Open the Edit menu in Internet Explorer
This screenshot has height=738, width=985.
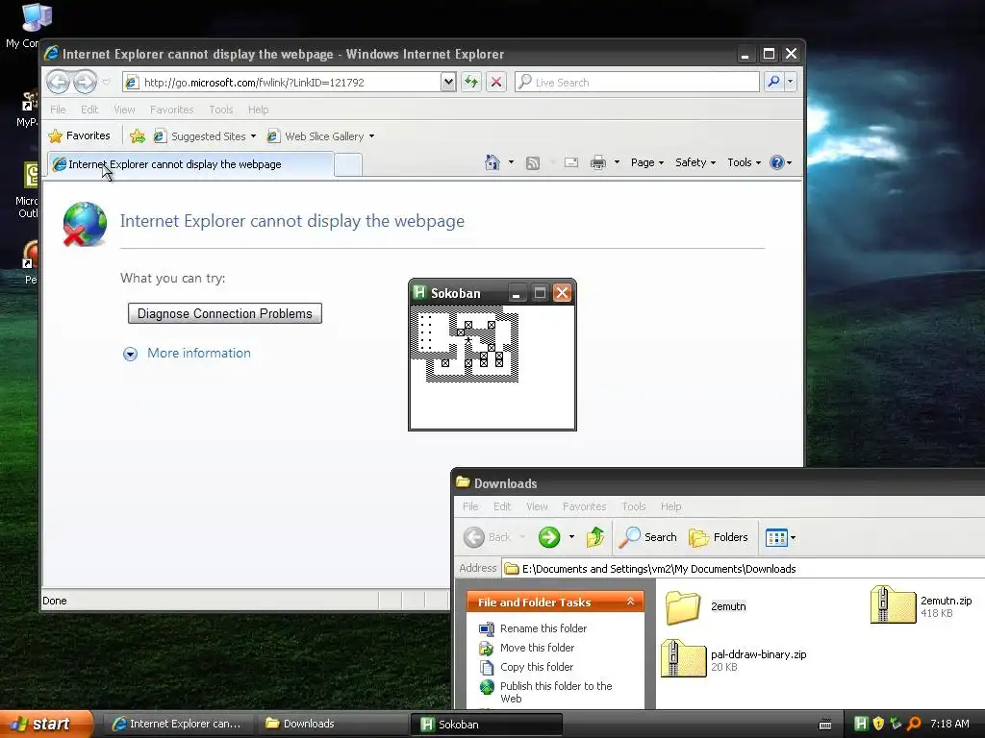coord(89,110)
